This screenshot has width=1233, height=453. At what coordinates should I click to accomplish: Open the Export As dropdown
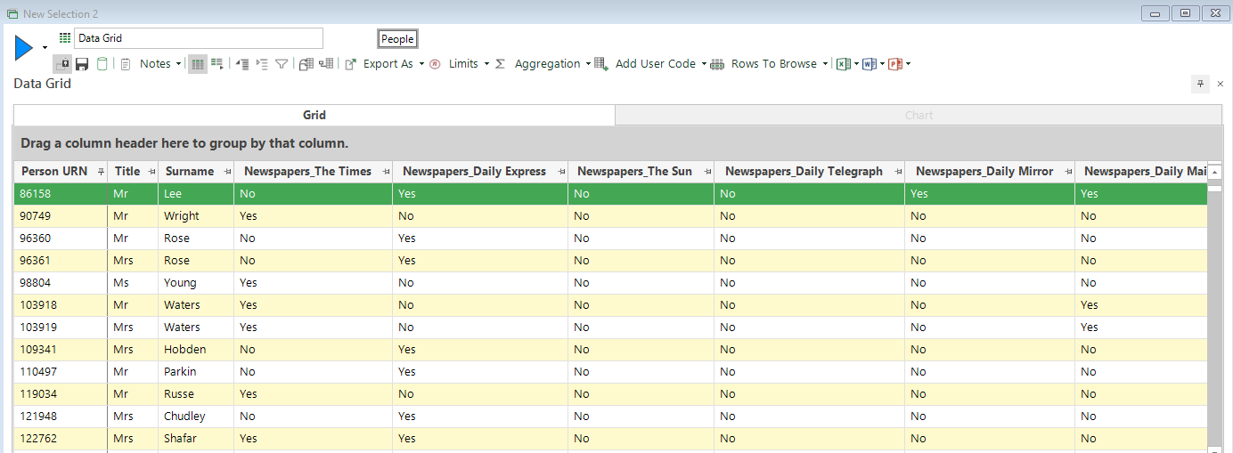tap(421, 64)
